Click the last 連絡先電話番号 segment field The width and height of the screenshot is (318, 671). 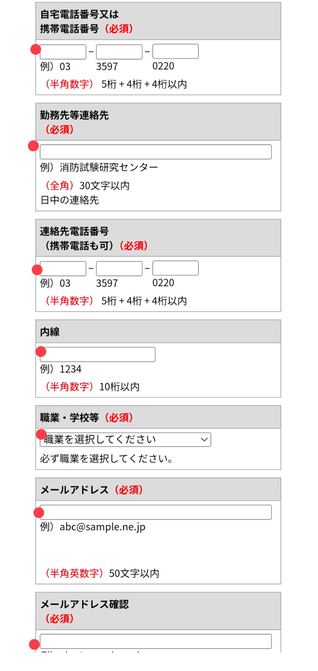175,268
